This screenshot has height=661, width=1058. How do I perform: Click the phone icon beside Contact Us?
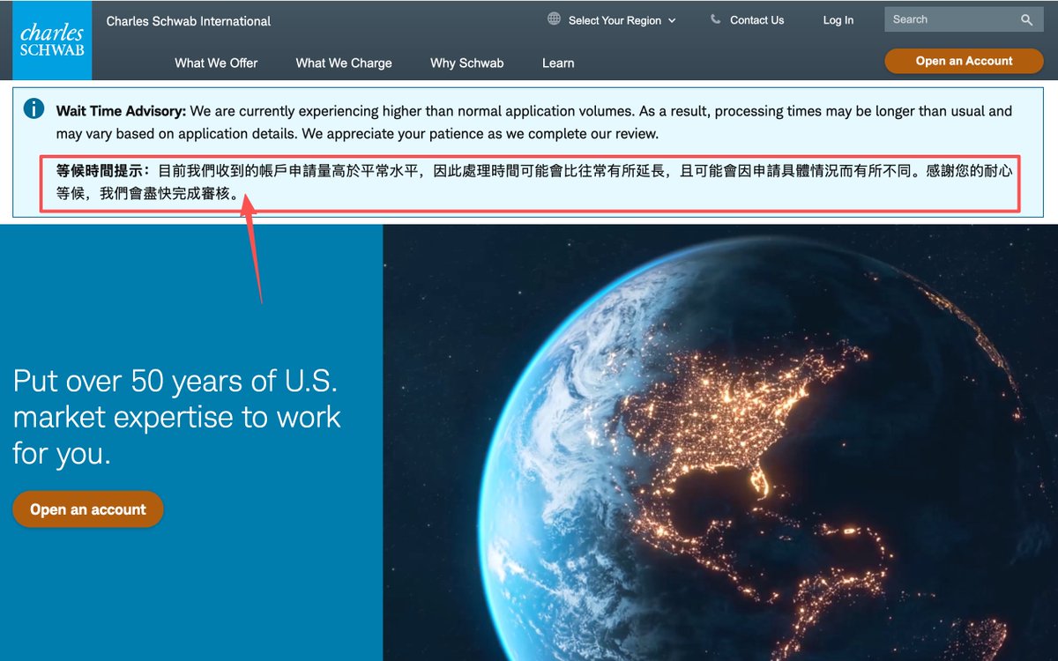[715, 19]
